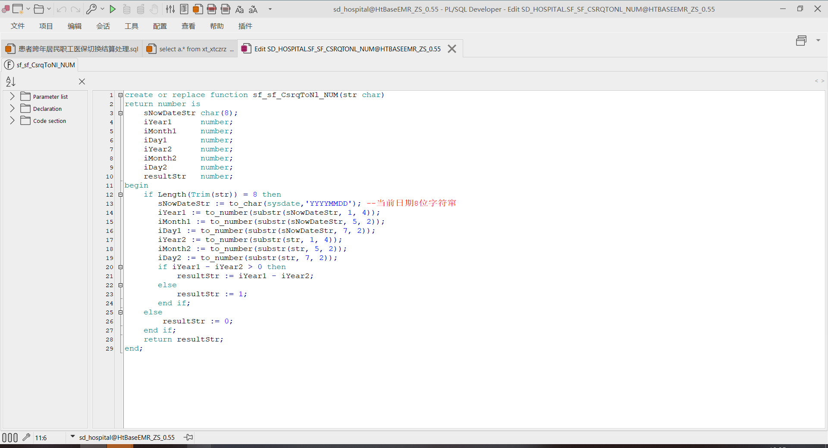Click the database settings gear icon
828x448 pixels.
6,9
